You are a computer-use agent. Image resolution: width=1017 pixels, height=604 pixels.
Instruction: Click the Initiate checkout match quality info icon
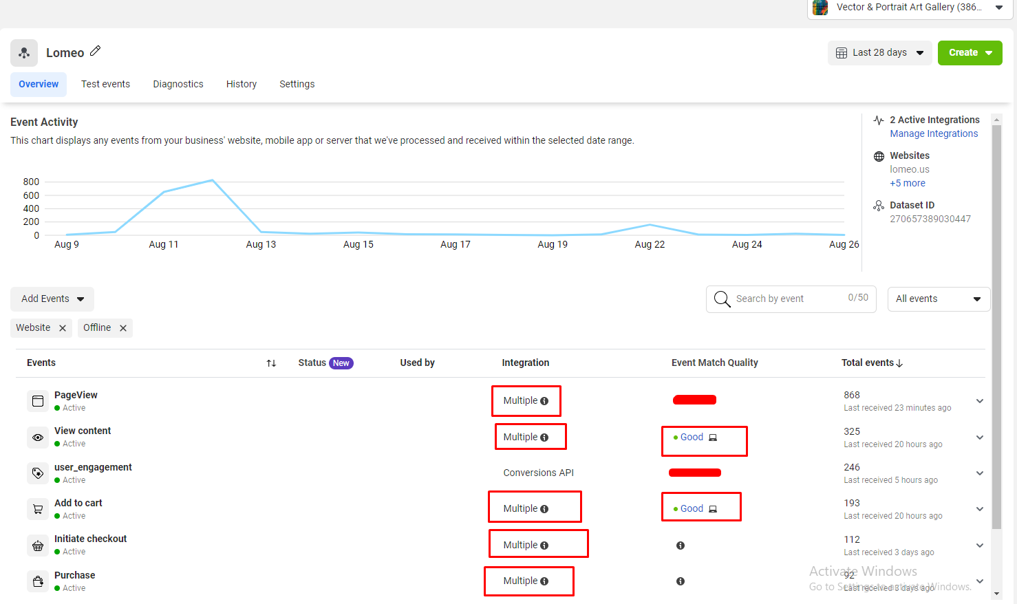681,546
